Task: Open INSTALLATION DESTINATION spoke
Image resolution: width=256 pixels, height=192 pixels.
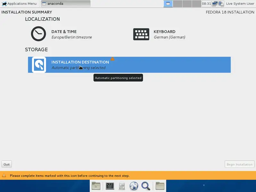Action: tap(129, 65)
